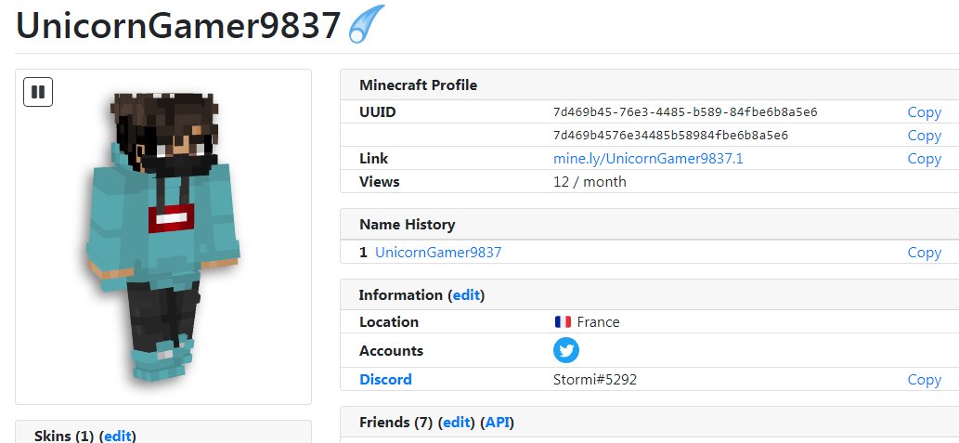Copy the UUID without dashes
The width and height of the screenshot is (959, 443).
[924, 136]
